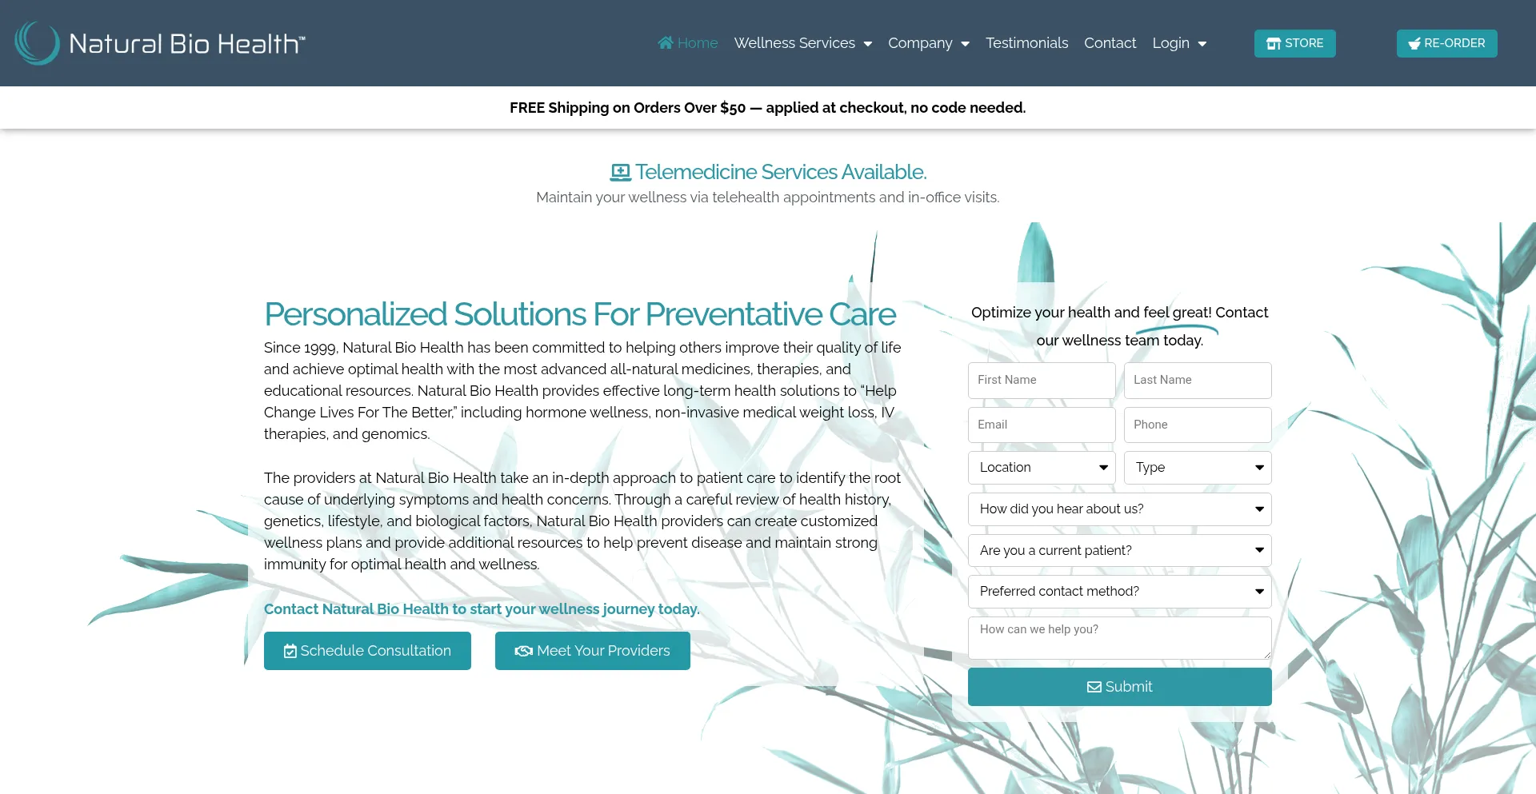Open the Company menu
This screenshot has width=1536, height=794.
coord(928,43)
